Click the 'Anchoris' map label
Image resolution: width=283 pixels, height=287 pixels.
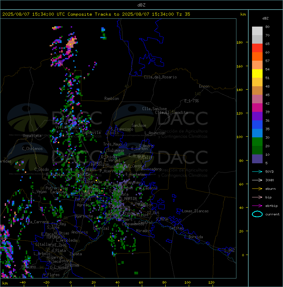80,232
